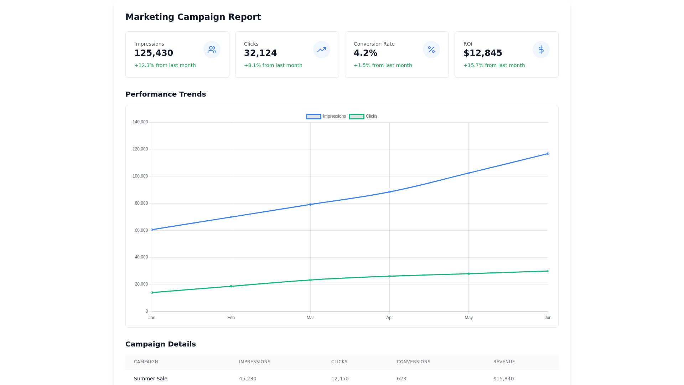Click the Jun data point on Impressions line
684x385 pixels.
point(548,154)
